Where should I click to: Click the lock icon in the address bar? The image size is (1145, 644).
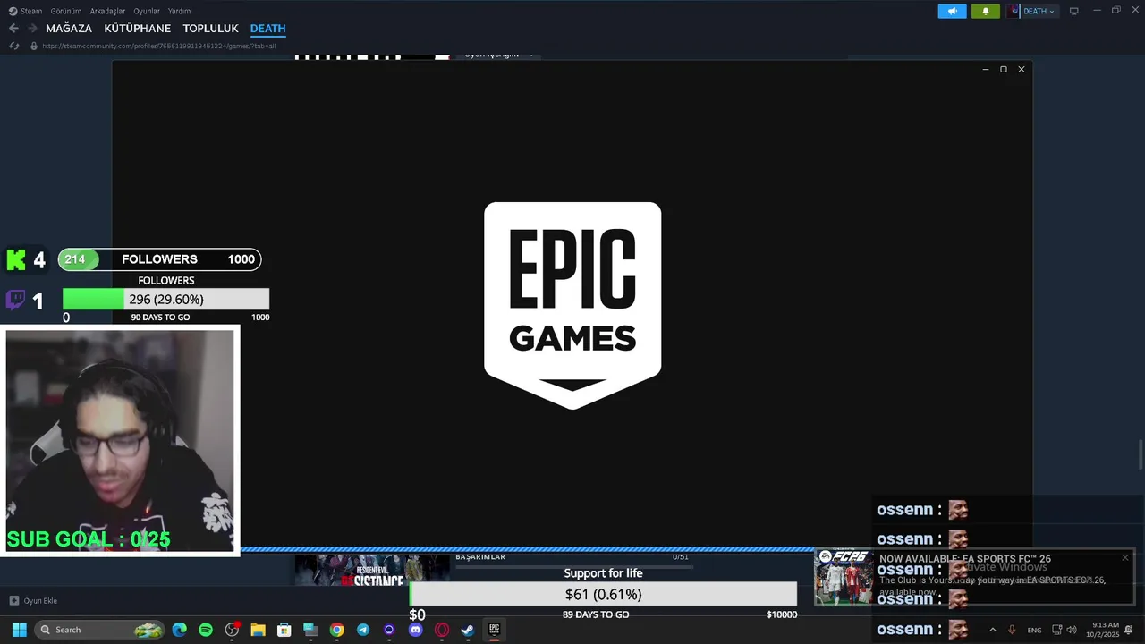point(34,46)
